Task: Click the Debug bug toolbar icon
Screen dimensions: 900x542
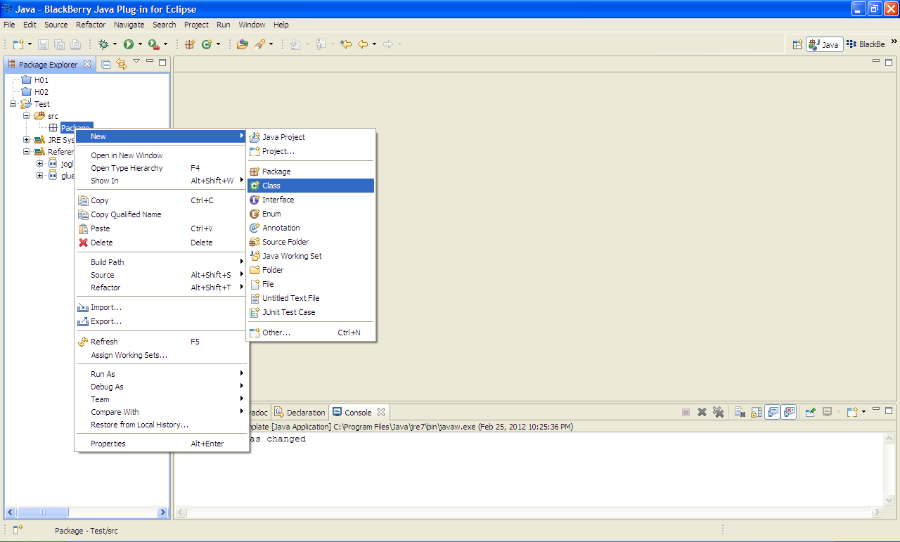Action: tap(104, 44)
